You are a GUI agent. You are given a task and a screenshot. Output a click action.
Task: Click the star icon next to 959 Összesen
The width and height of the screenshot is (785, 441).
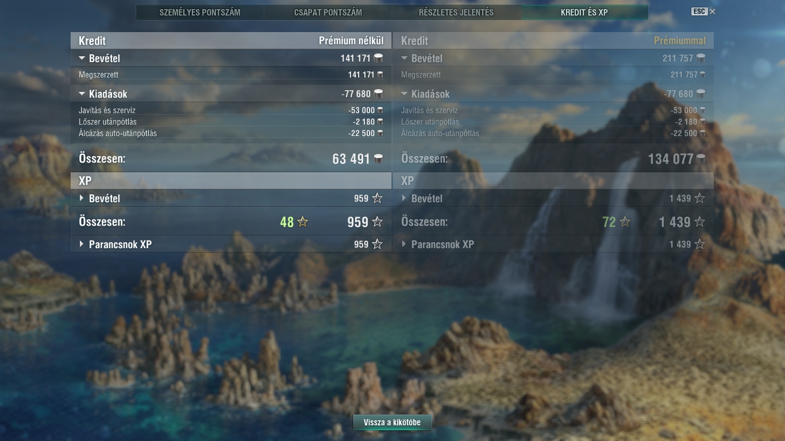point(377,222)
